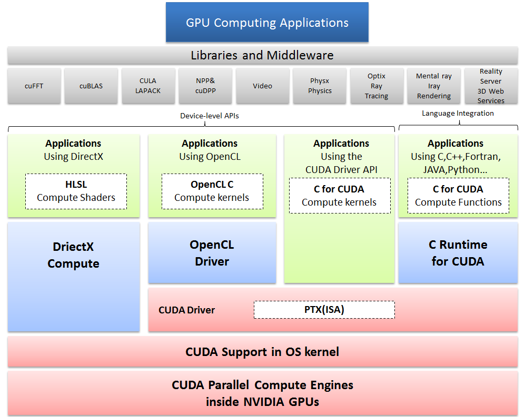Select the C for CUDA Compute kernels box
Image resolution: width=525 pixels, height=417 pixels.
click(340, 196)
